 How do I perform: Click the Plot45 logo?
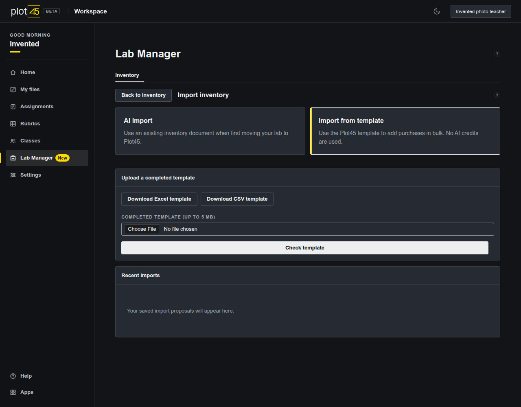tap(25, 11)
